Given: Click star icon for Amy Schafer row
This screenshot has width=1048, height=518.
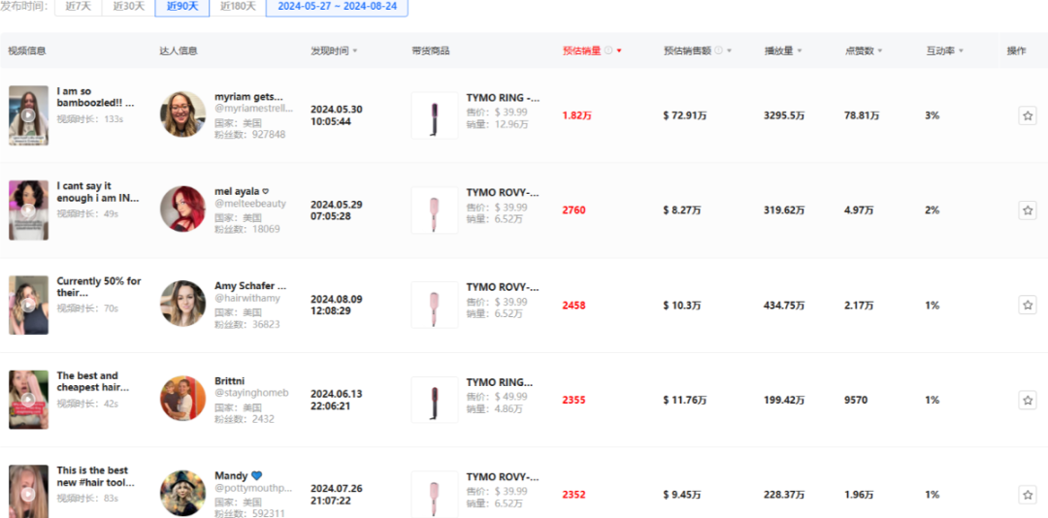Looking at the screenshot, I should point(1028,305).
